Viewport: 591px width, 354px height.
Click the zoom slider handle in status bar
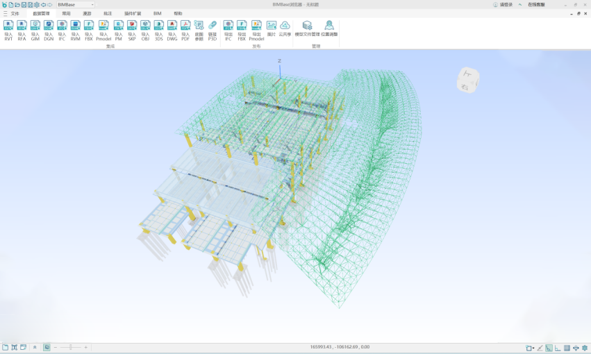tap(70, 347)
